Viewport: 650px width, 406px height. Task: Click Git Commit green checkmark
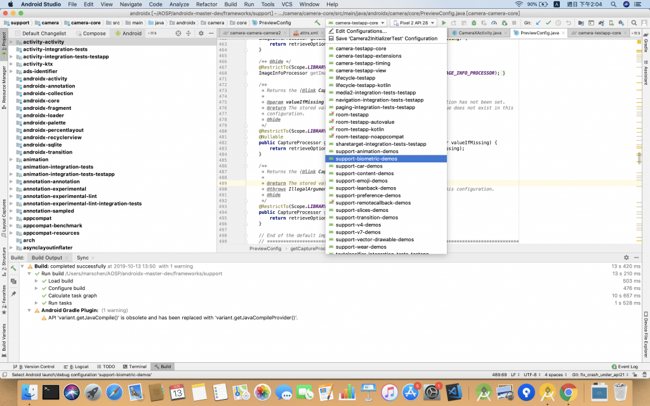(x=548, y=23)
